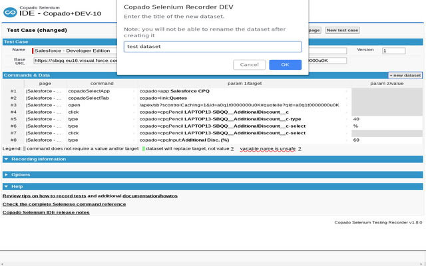Cancel the new dataset dialog
Viewport: 426px width, 266px height.
click(249, 65)
